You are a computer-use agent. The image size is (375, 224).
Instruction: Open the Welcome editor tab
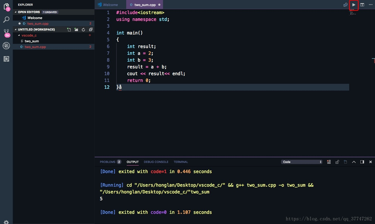point(110,5)
